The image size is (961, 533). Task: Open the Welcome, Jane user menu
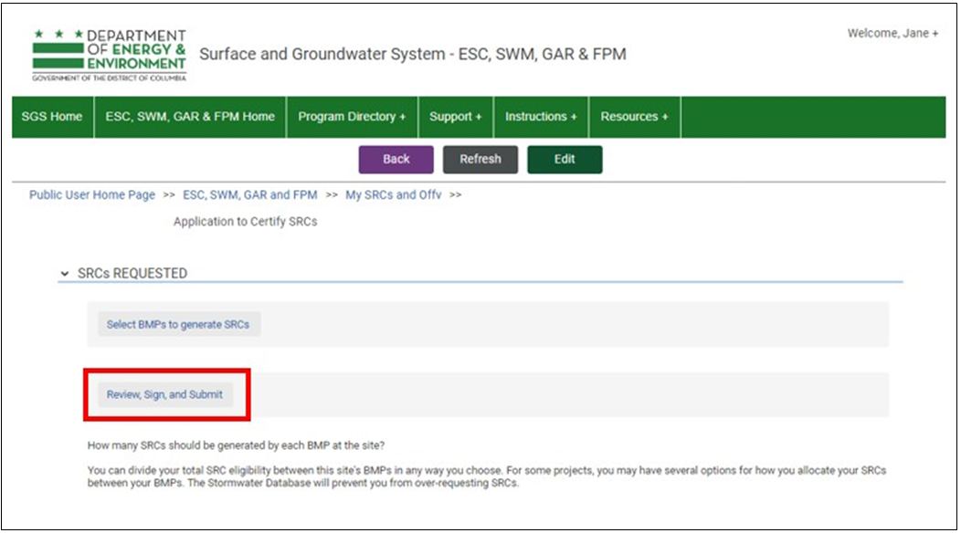coord(892,34)
